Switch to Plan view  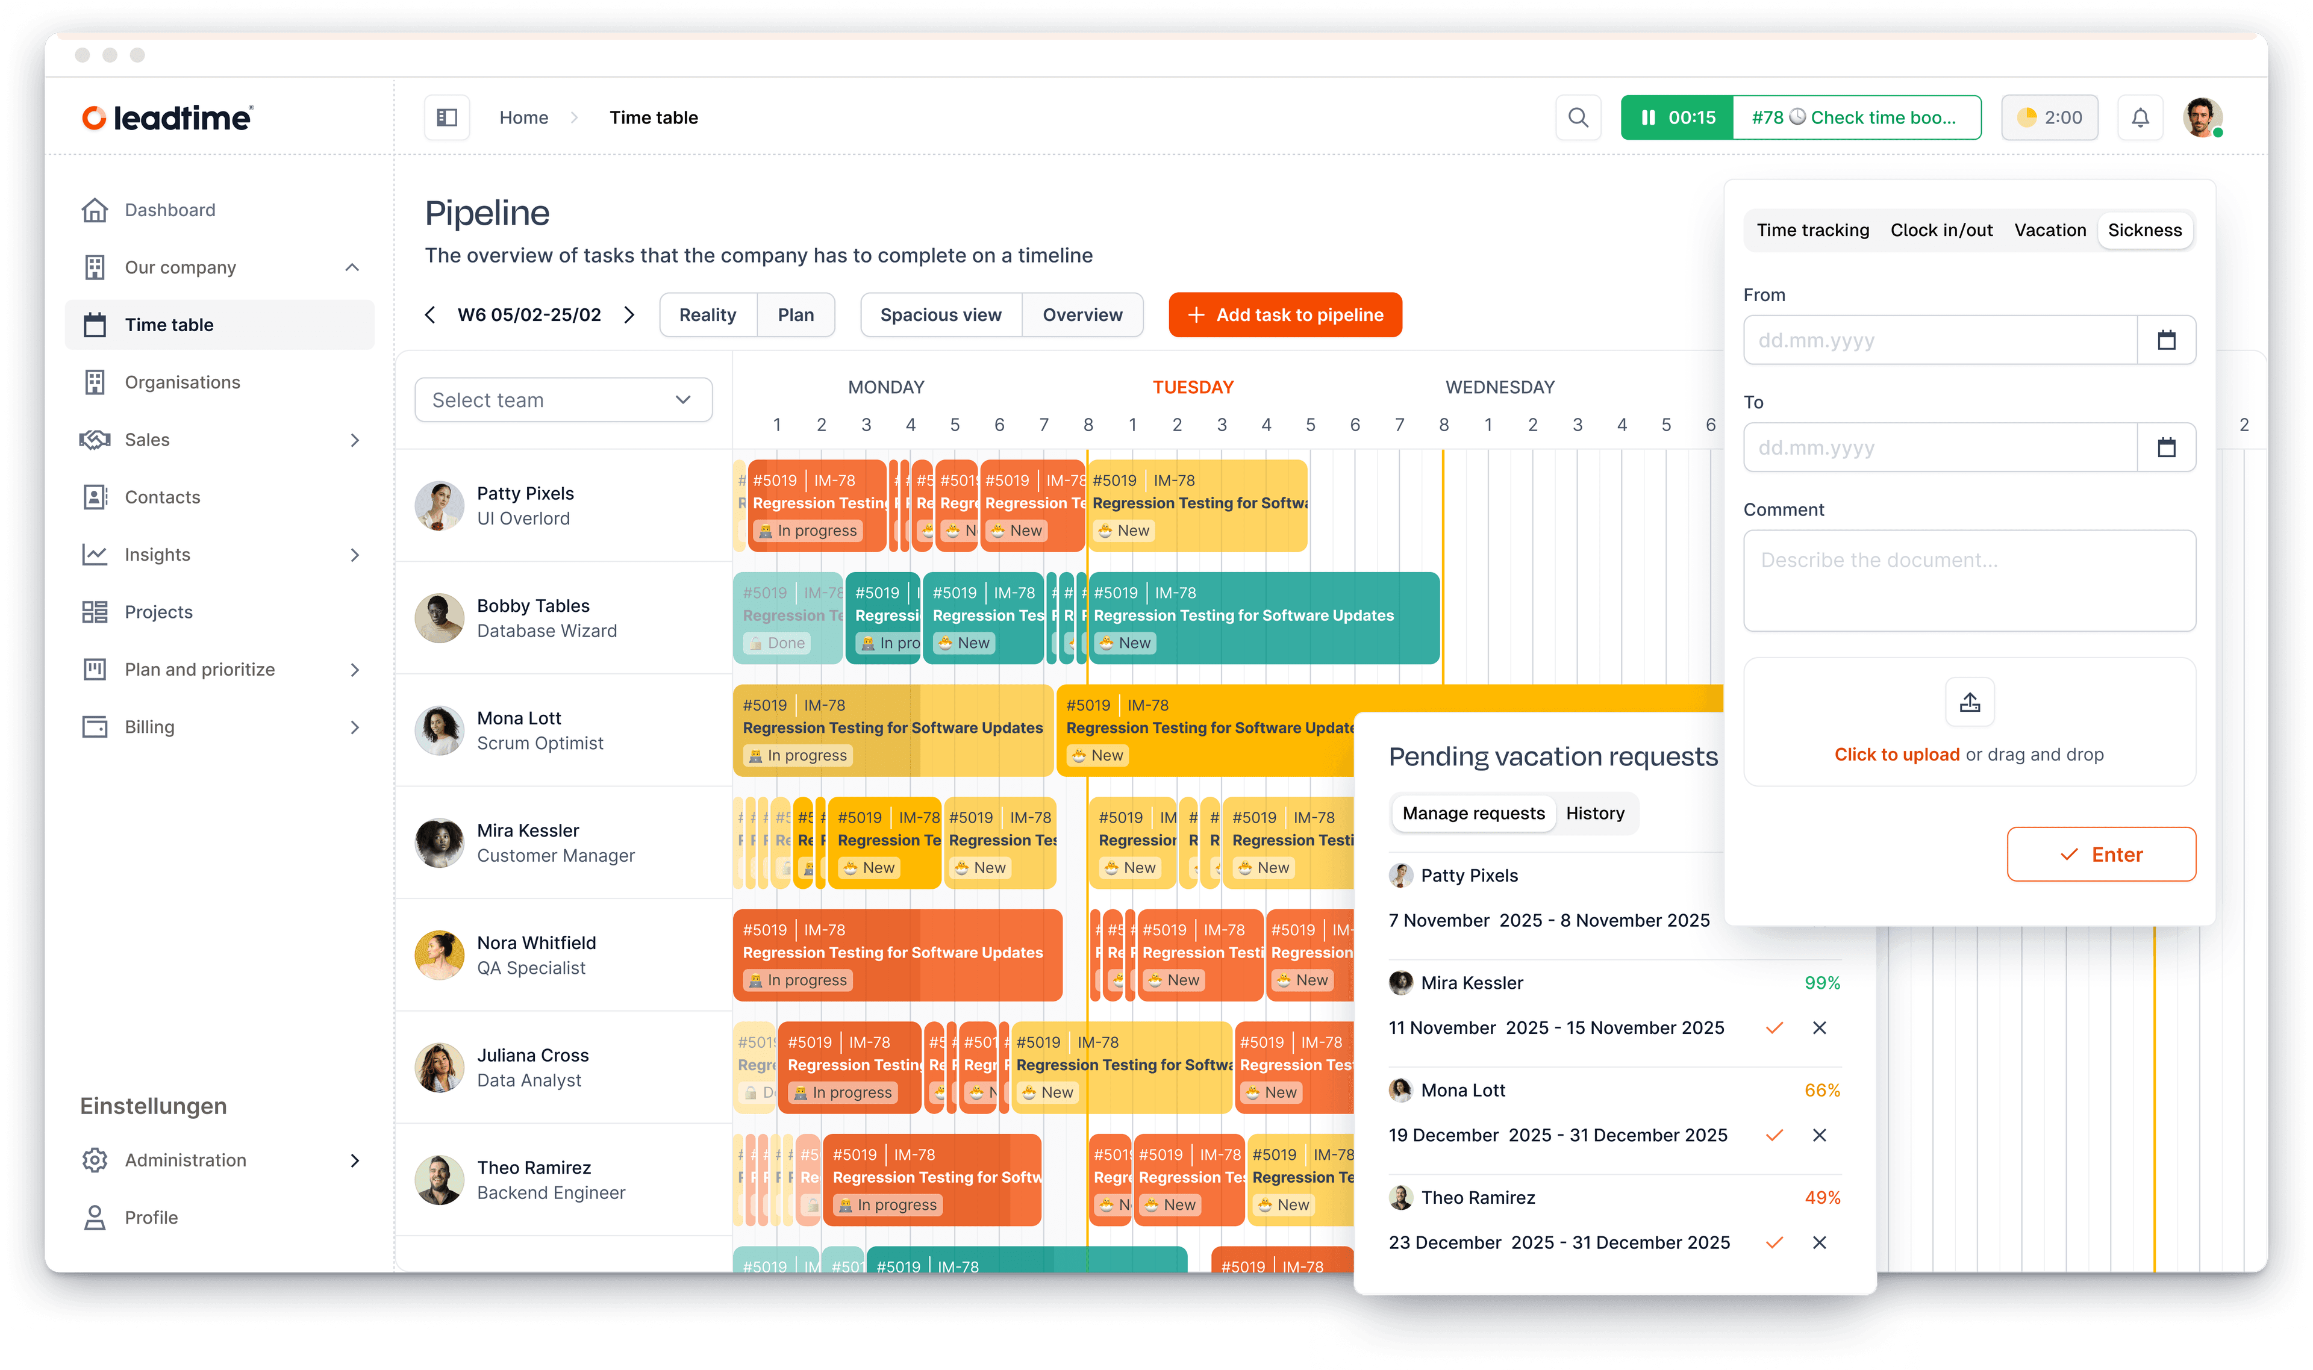point(796,315)
